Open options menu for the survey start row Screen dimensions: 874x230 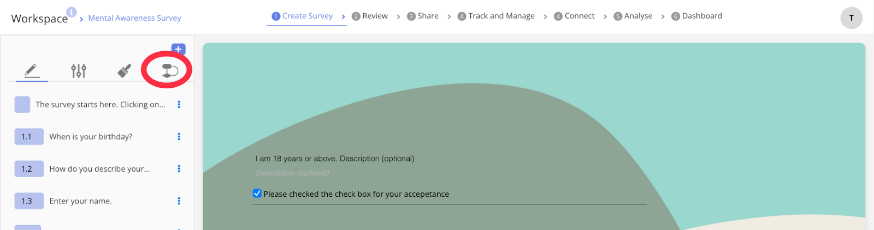click(x=179, y=105)
